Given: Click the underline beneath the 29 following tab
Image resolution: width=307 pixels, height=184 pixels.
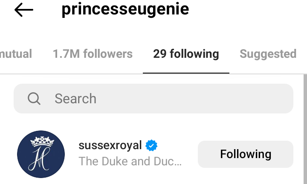Looking at the screenshot, I should (x=186, y=73).
